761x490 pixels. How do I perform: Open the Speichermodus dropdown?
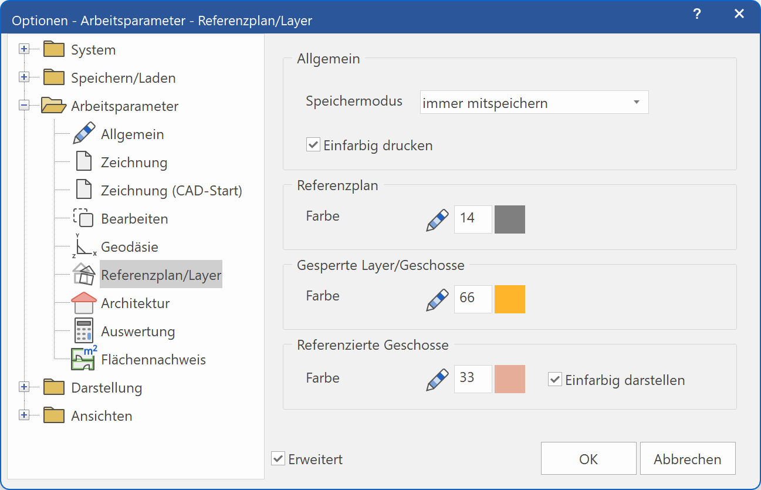[635, 102]
